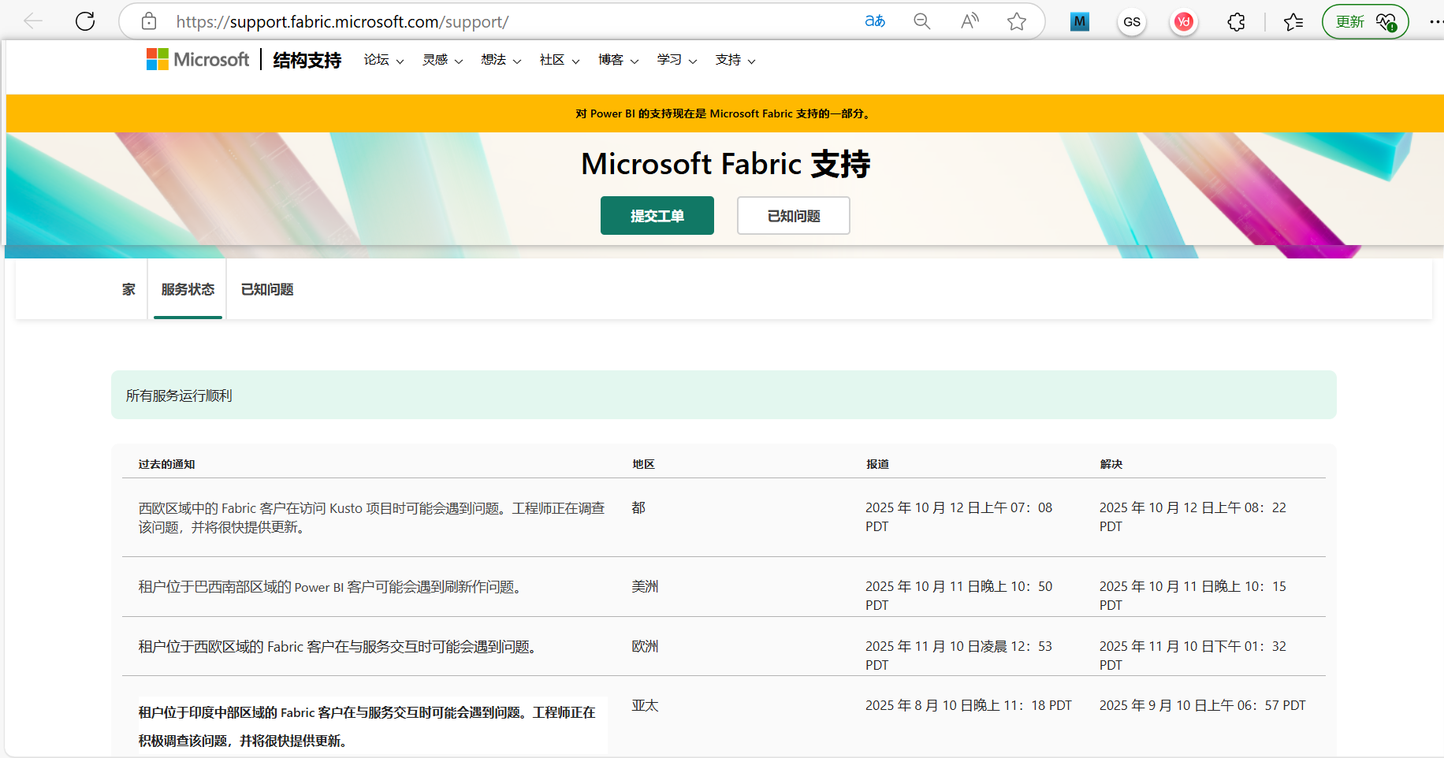The height and width of the screenshot is (758, 1444).
Task: Start the read aloud icon
Action: pos(969,21)
